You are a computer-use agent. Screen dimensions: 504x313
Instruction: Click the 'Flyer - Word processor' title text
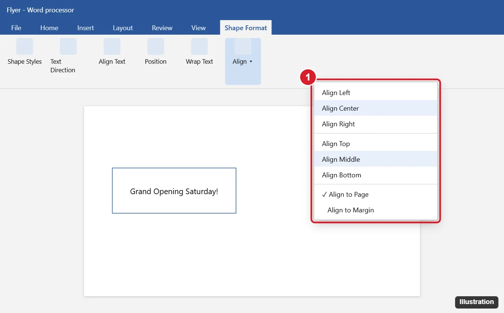tap(40, 10)
